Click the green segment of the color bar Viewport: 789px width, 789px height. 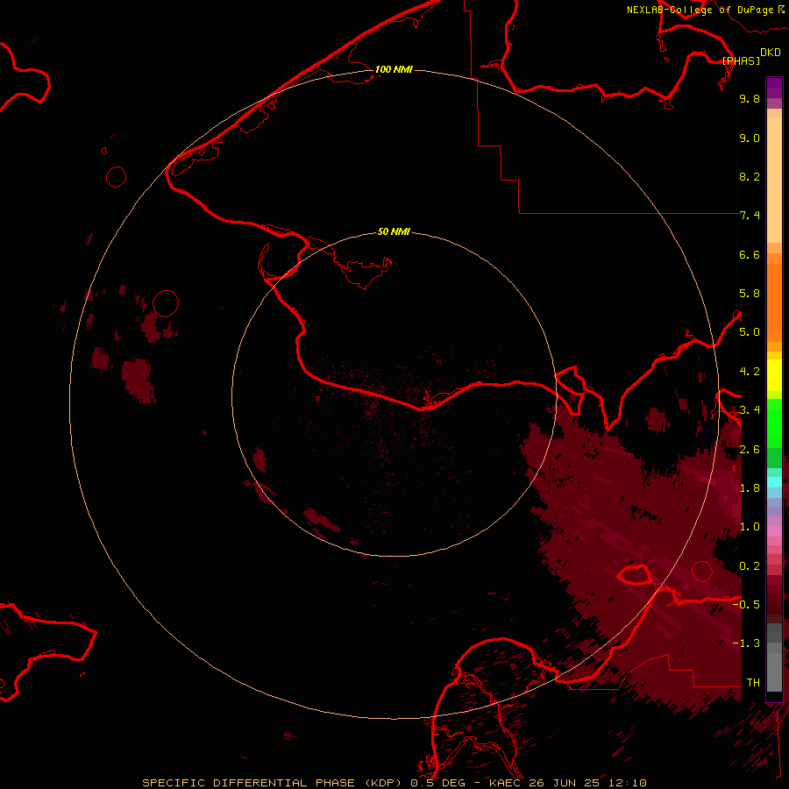pyautogui.click(x=774, y=425)
